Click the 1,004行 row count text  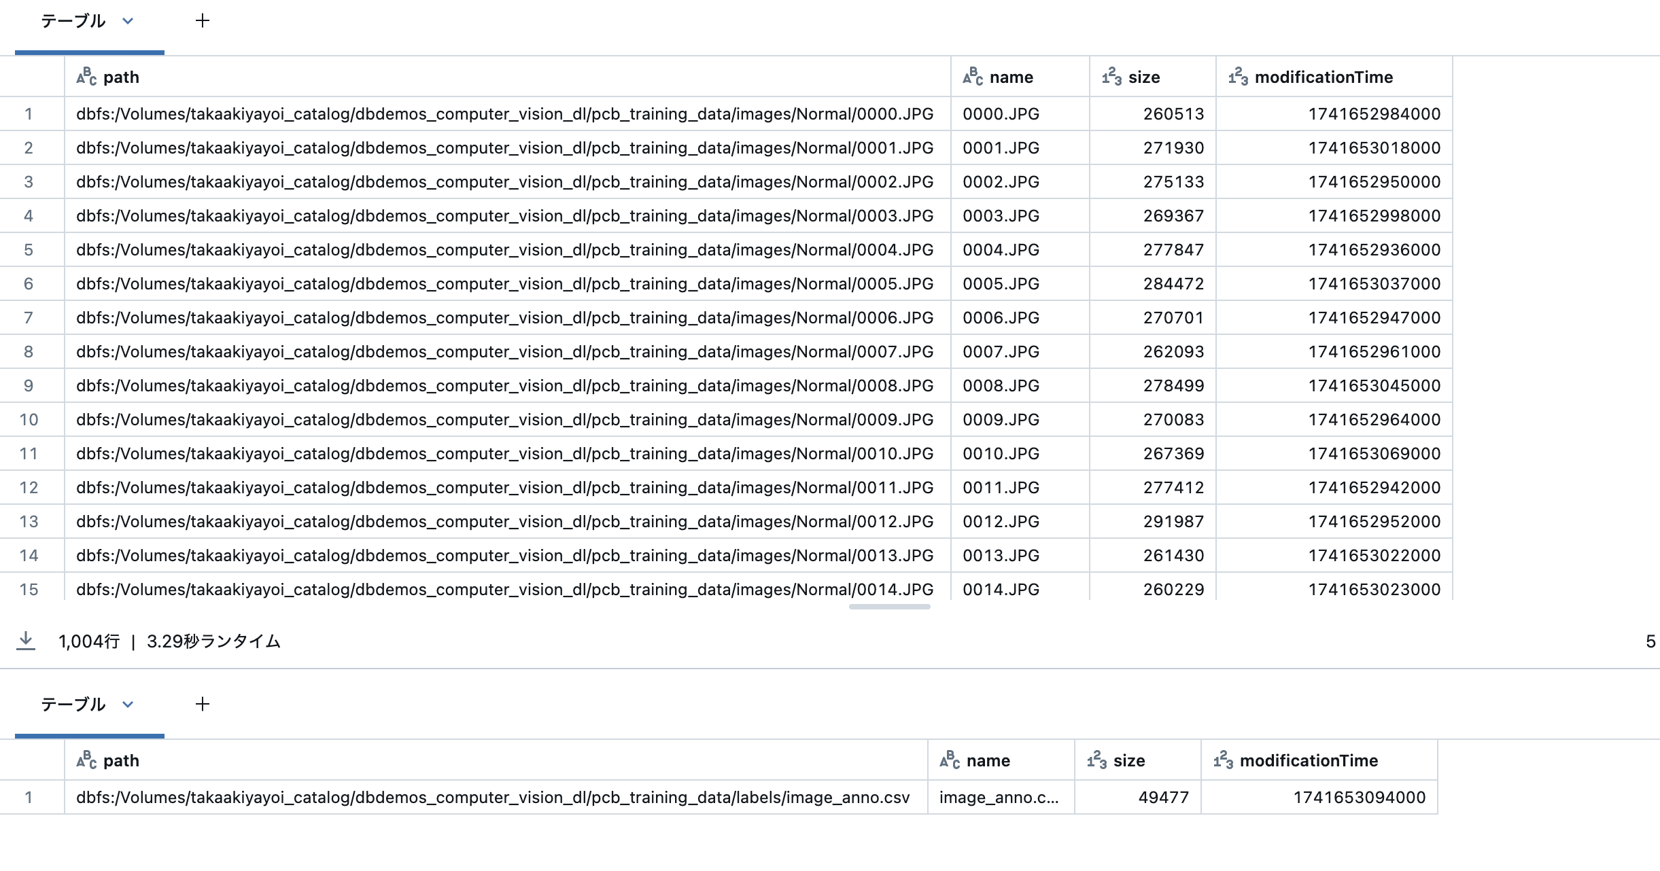pos(92,641)
